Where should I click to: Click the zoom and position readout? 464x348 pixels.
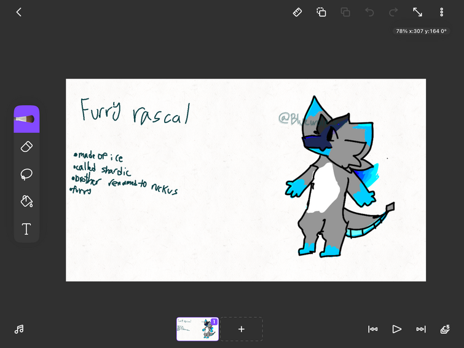pyautogui.click(x=421, y=31)
